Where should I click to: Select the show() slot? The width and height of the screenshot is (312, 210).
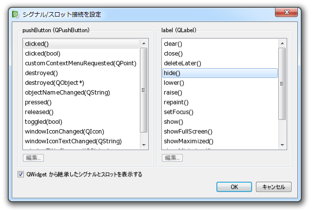coord(220,122)
